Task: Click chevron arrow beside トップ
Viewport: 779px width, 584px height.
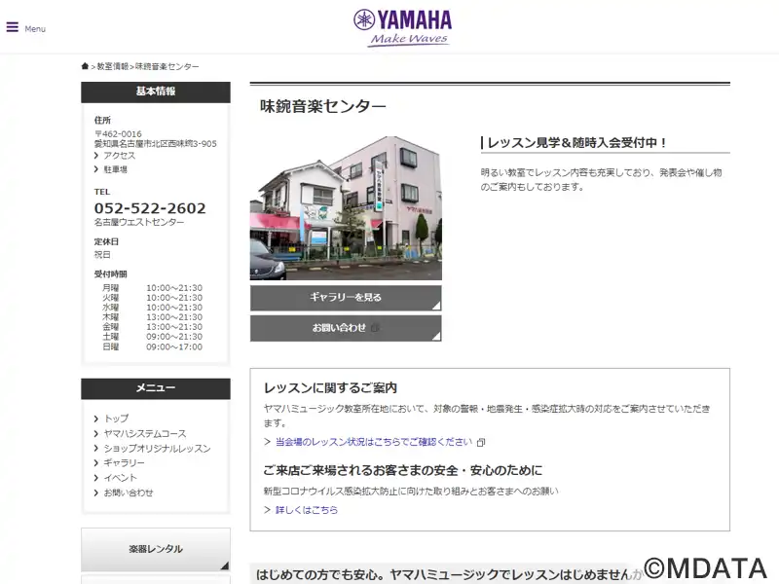Action: point(96,419)
